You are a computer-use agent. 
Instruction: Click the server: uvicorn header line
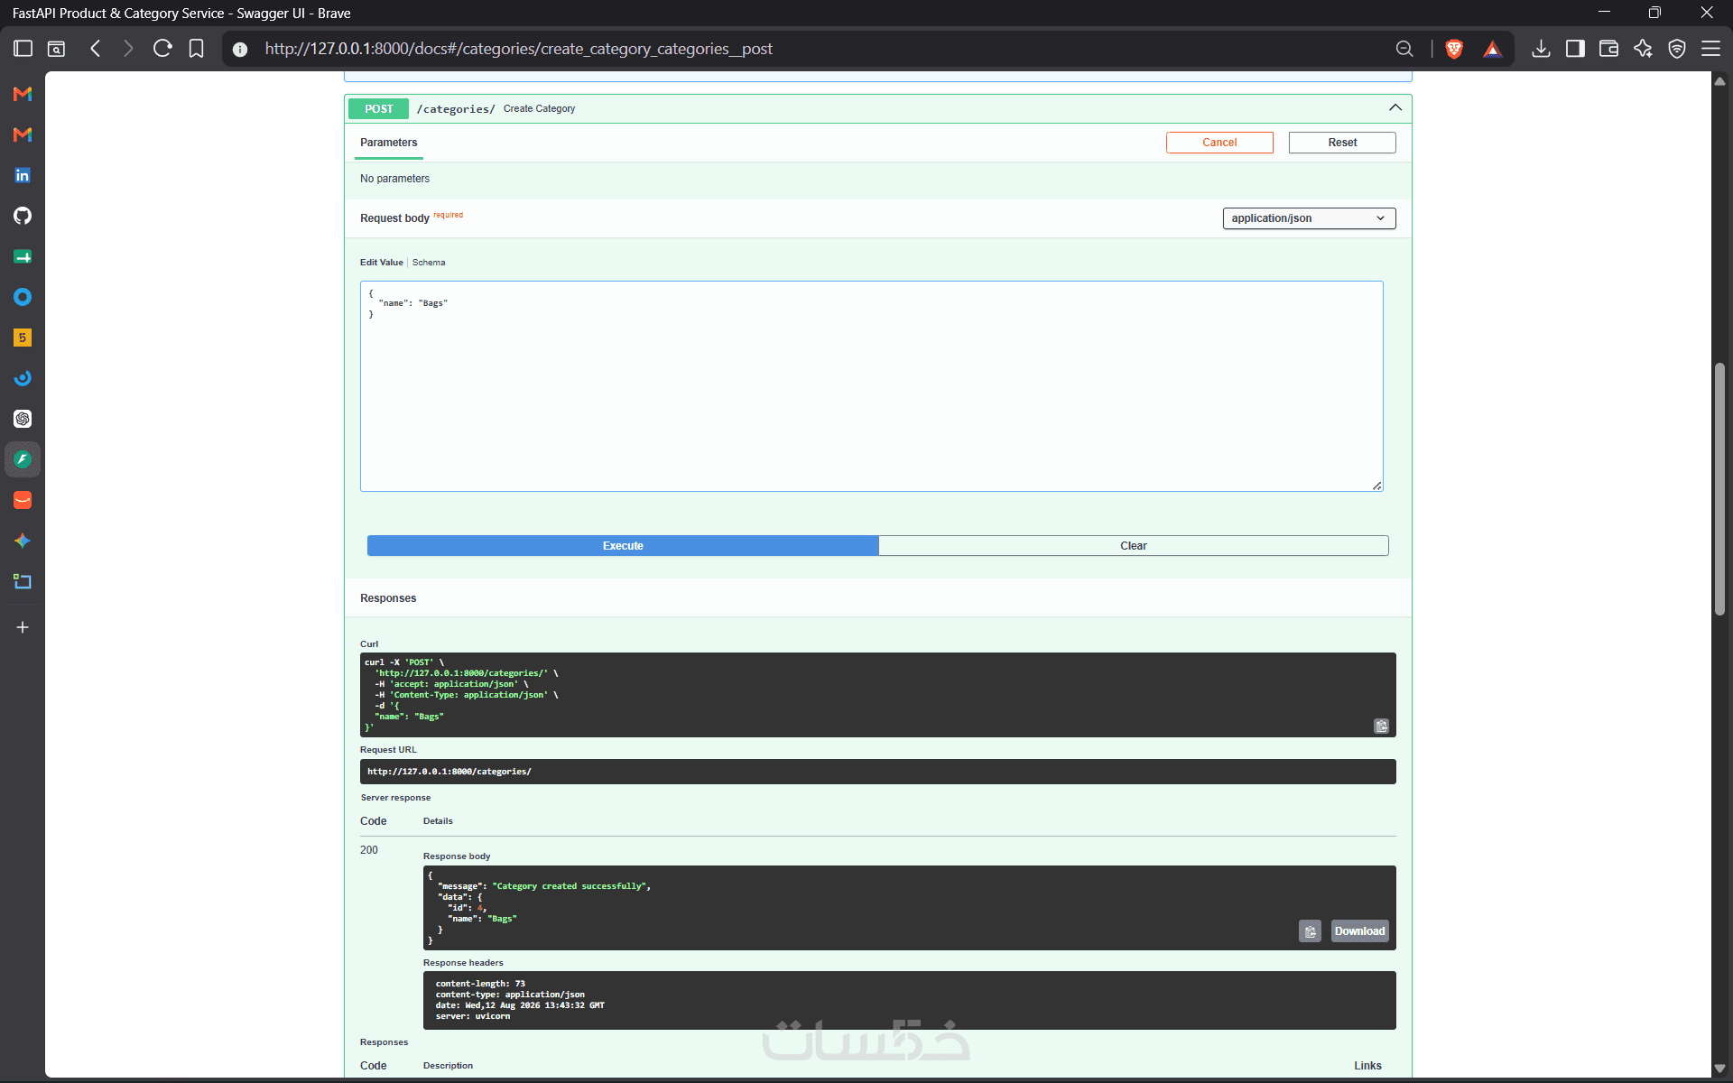473,1016
